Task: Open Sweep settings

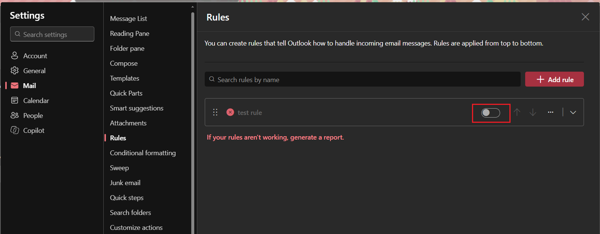Action: (119, 168)
